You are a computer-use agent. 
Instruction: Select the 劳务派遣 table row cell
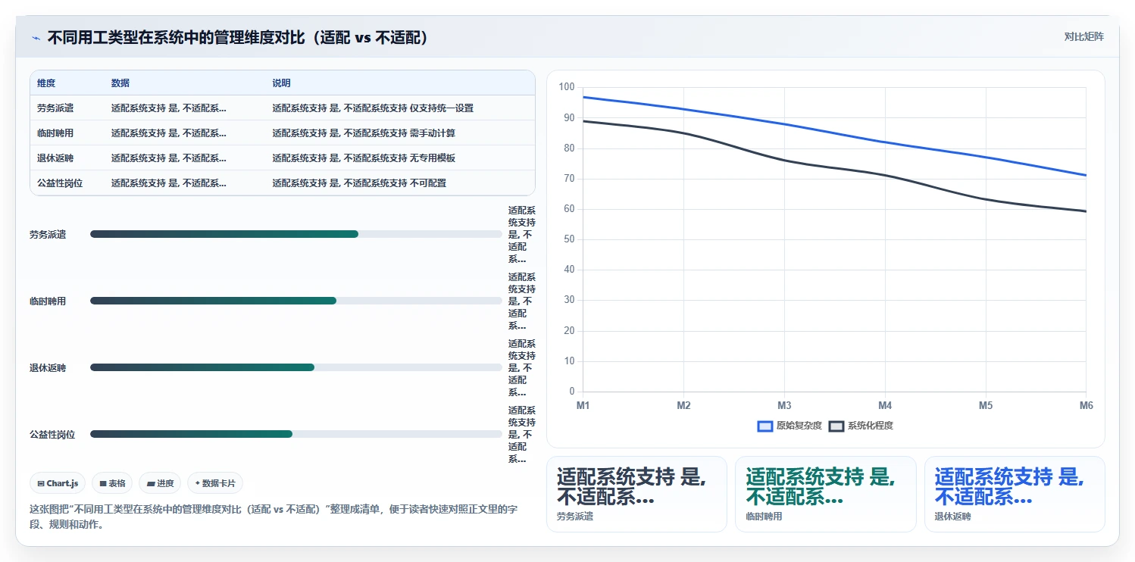(55, 108)
